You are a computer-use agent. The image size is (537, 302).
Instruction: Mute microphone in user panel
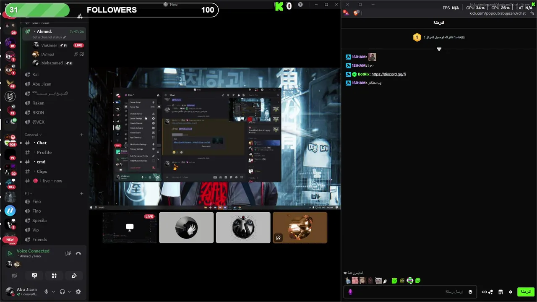point(47,292)
